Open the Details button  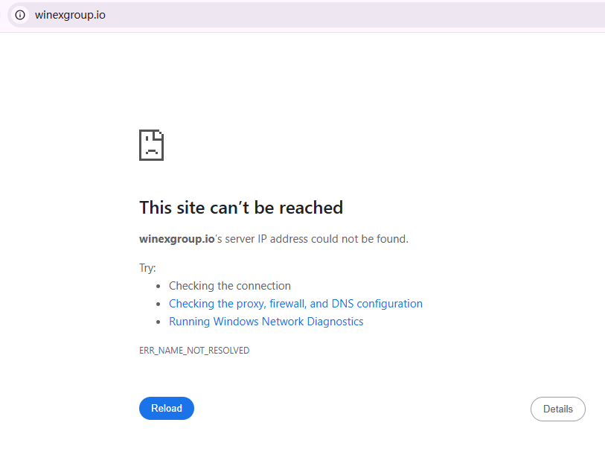tap(557, 409)
